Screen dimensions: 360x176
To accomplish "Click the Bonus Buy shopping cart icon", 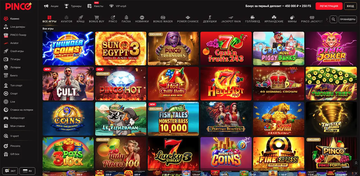I will point(97,17).
